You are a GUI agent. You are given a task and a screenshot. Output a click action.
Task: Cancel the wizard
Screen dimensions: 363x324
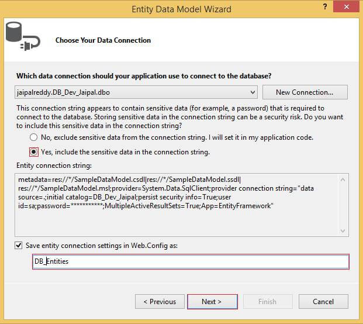coord(323,302)
